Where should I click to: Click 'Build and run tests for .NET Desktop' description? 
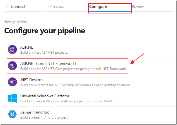pos(47,85)
